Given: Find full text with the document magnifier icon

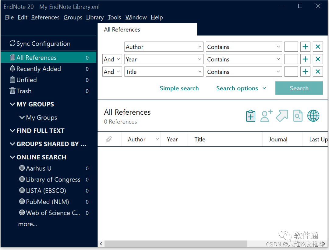Looking at the screenshot, I should pos(298,116).
